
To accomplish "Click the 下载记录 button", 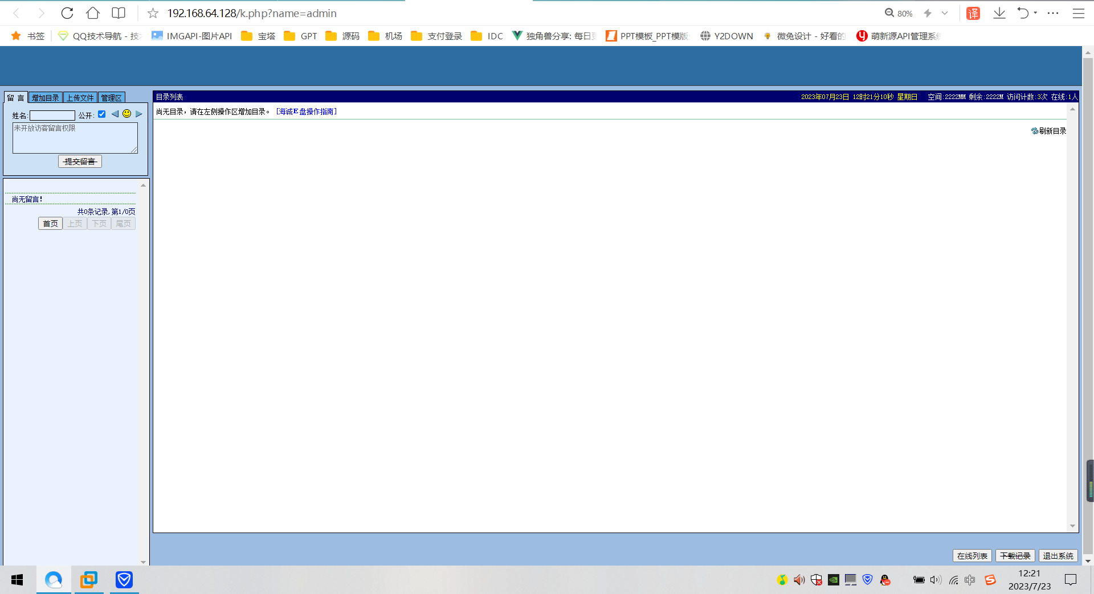I will click(1015, 556).
